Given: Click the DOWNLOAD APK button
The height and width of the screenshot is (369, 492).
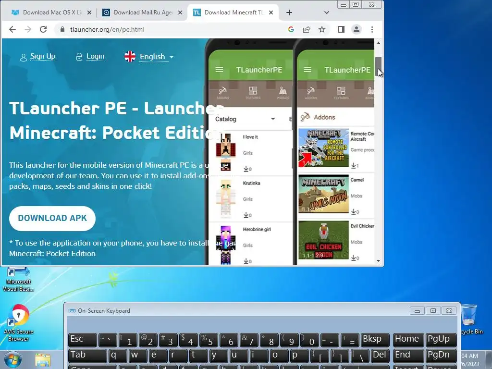Looking at the screenshot, I should click(x=52, y=219).
